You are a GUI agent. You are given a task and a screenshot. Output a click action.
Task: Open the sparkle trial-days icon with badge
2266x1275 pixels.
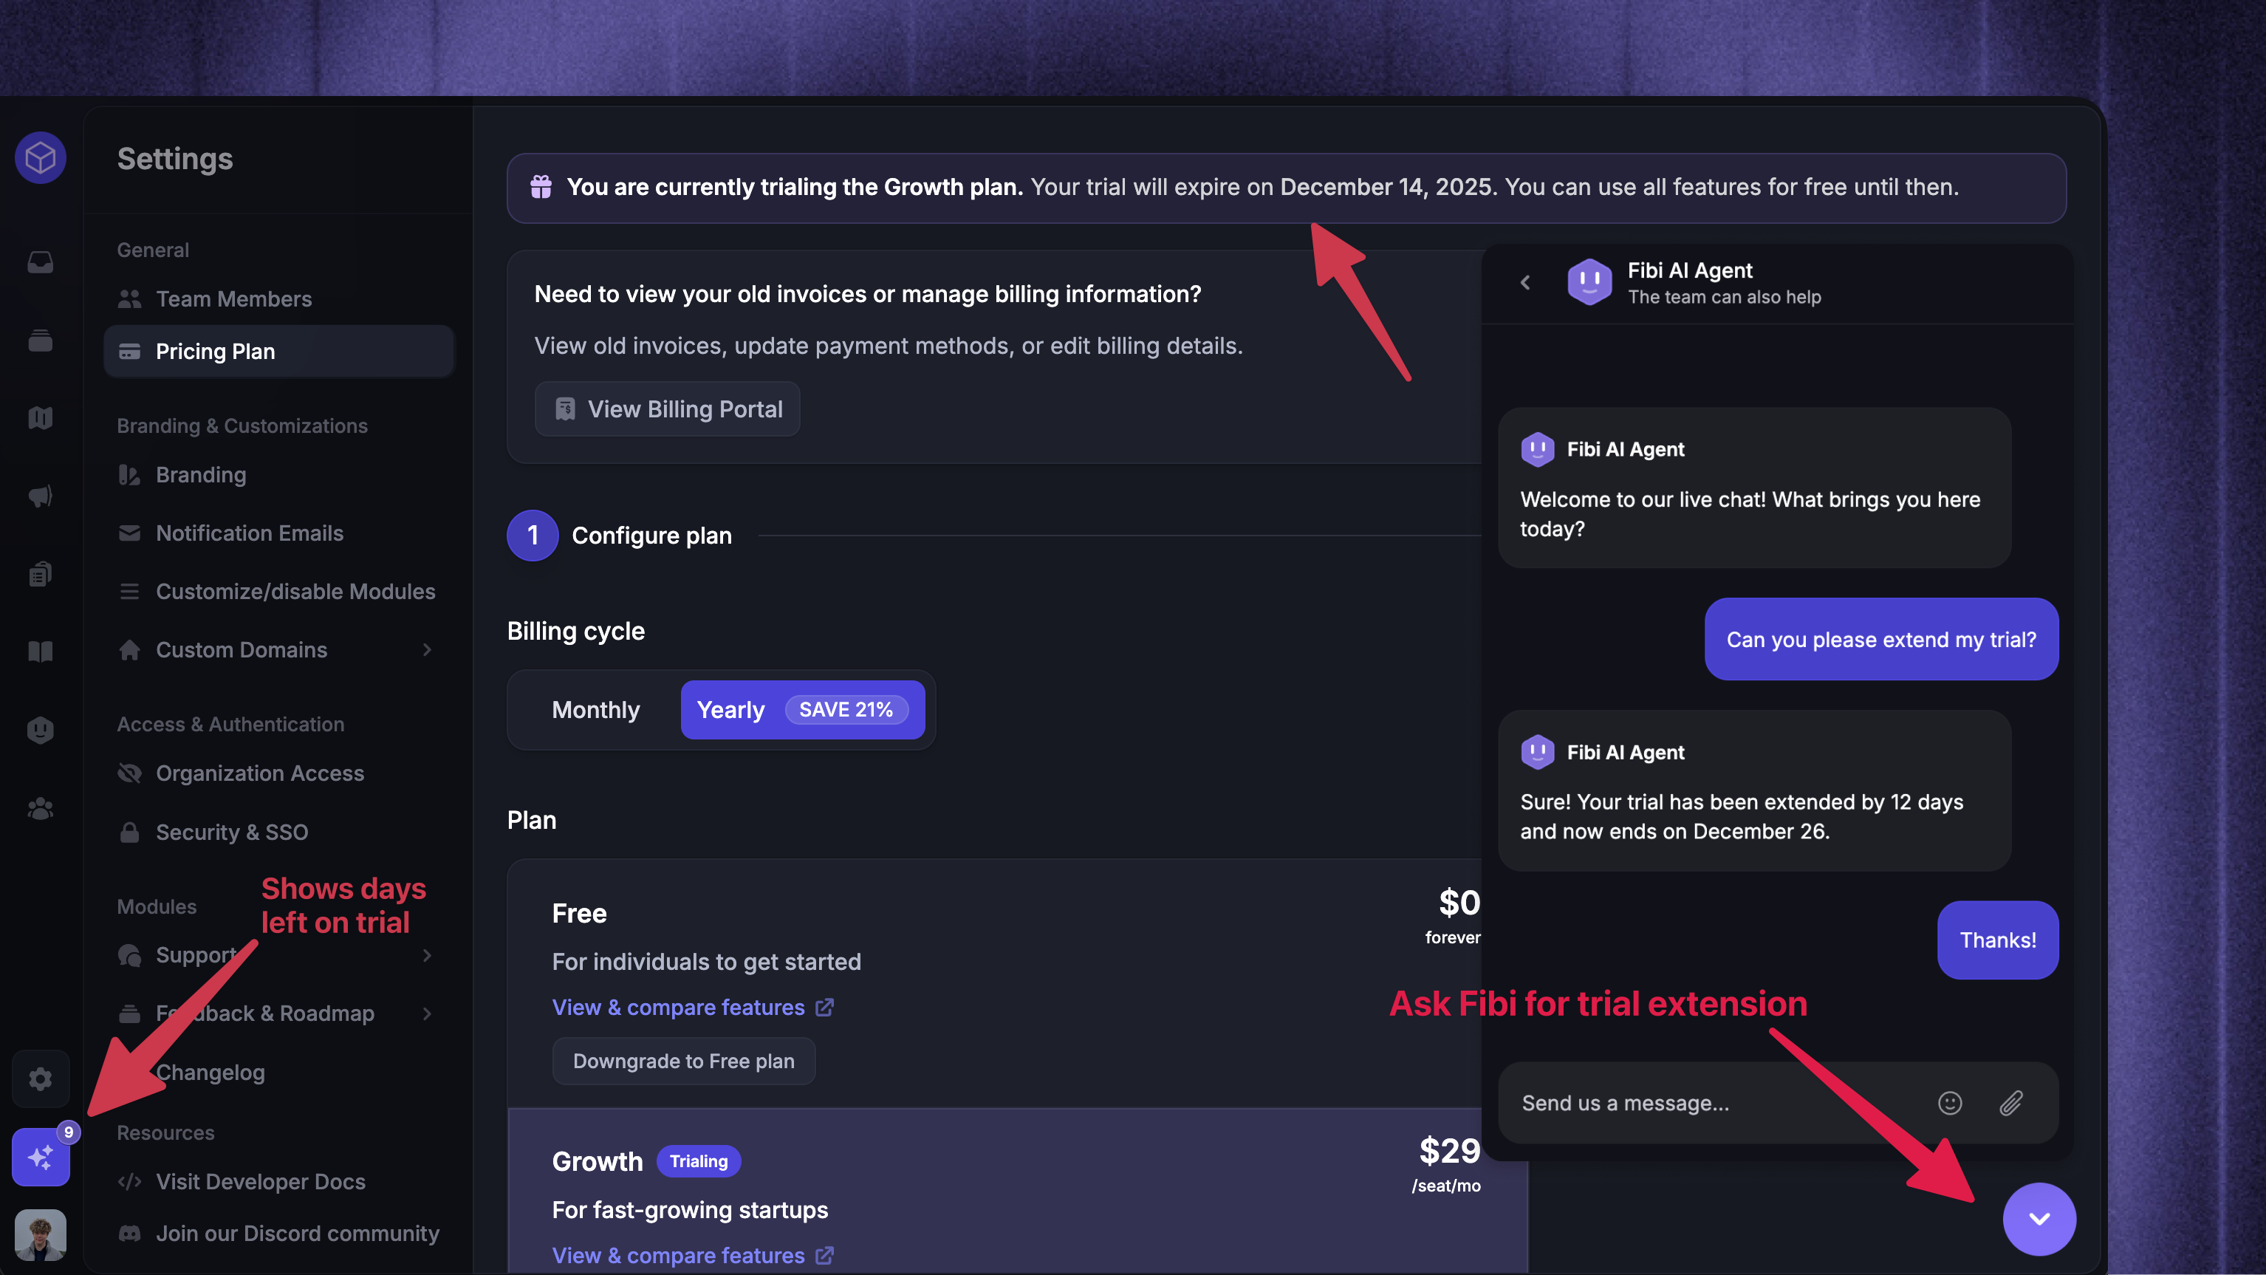point(41,1156)
